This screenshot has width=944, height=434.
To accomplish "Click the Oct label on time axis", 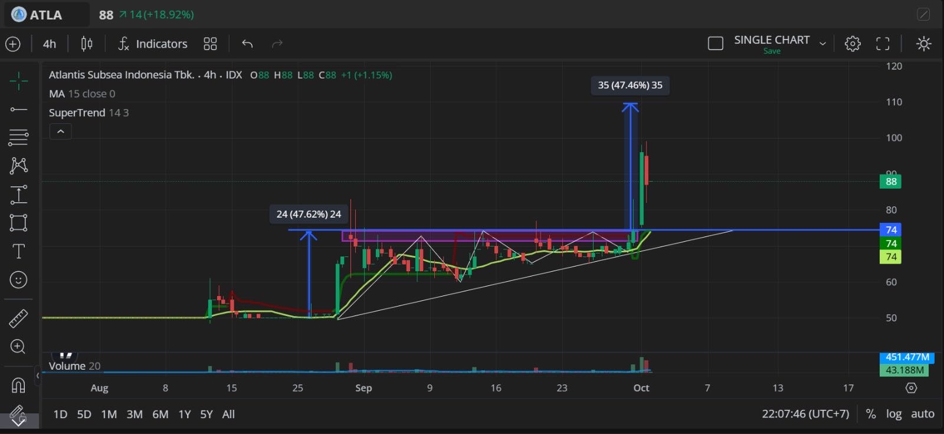I will click(641, 388).
